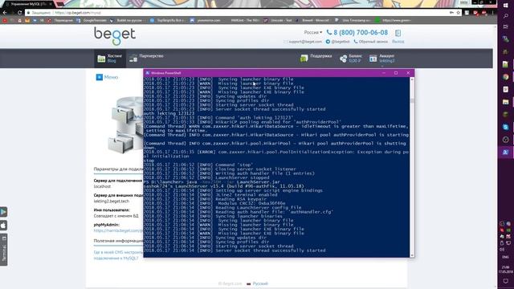Click the browser back button
The width and height of the screenshot is (514, 289).
5,13
